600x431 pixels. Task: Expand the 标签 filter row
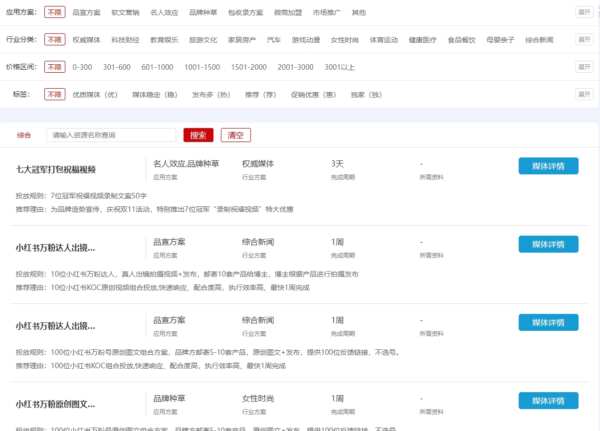click(x=584, y=94)
